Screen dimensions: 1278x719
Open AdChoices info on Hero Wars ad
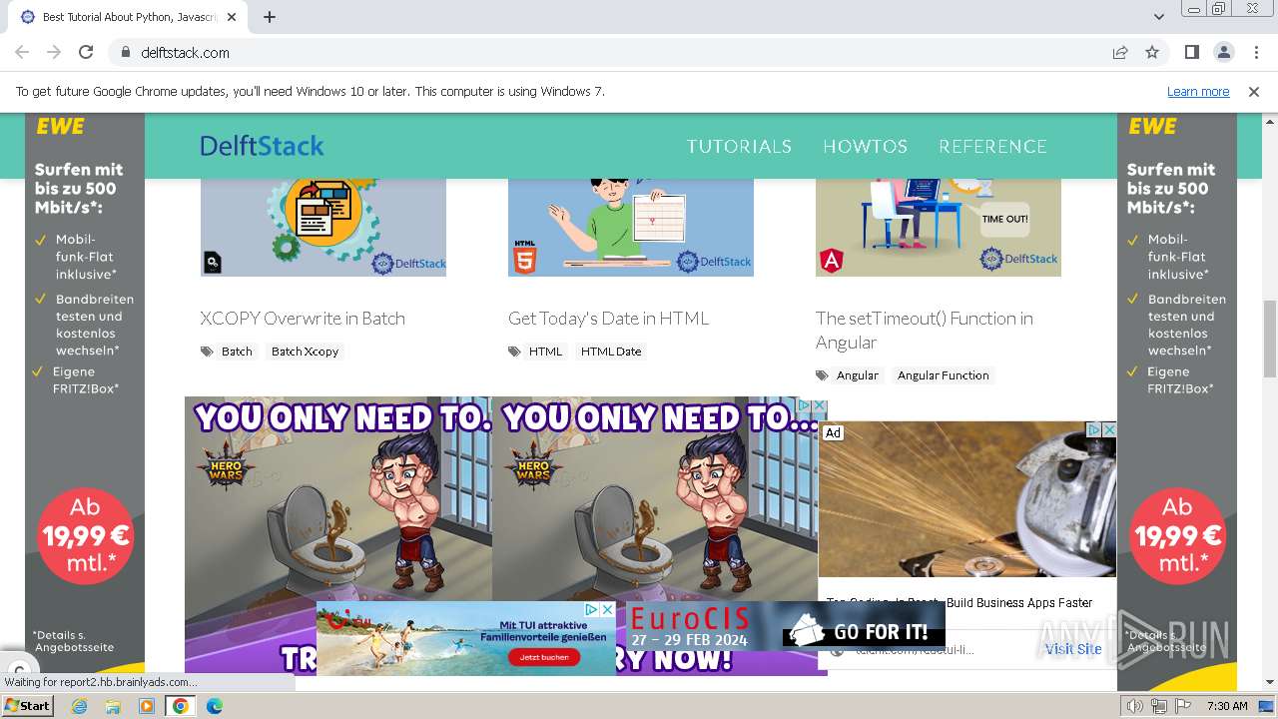click(805, 406)
